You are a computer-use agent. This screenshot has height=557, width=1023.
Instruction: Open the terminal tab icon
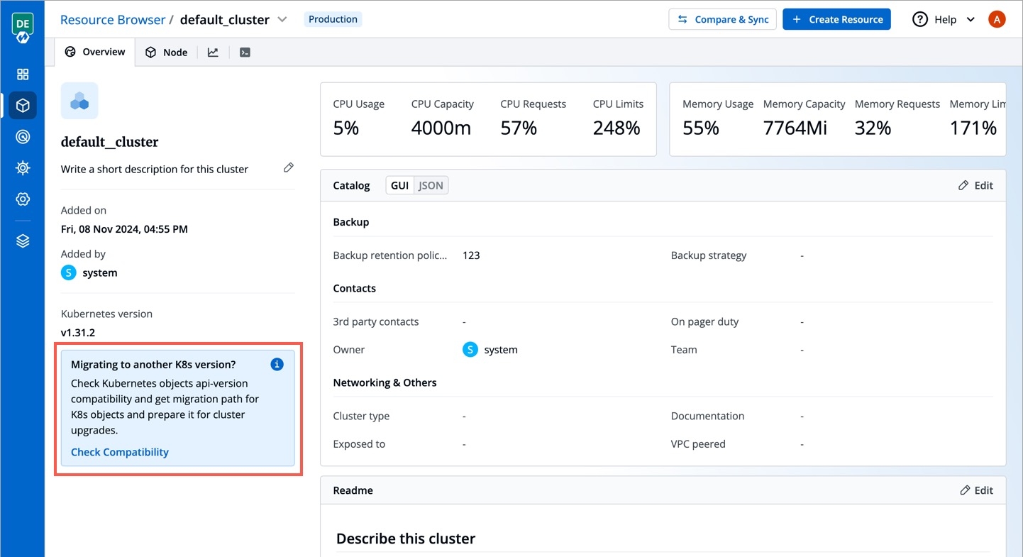pyautogui.click(x=245, y=52)
